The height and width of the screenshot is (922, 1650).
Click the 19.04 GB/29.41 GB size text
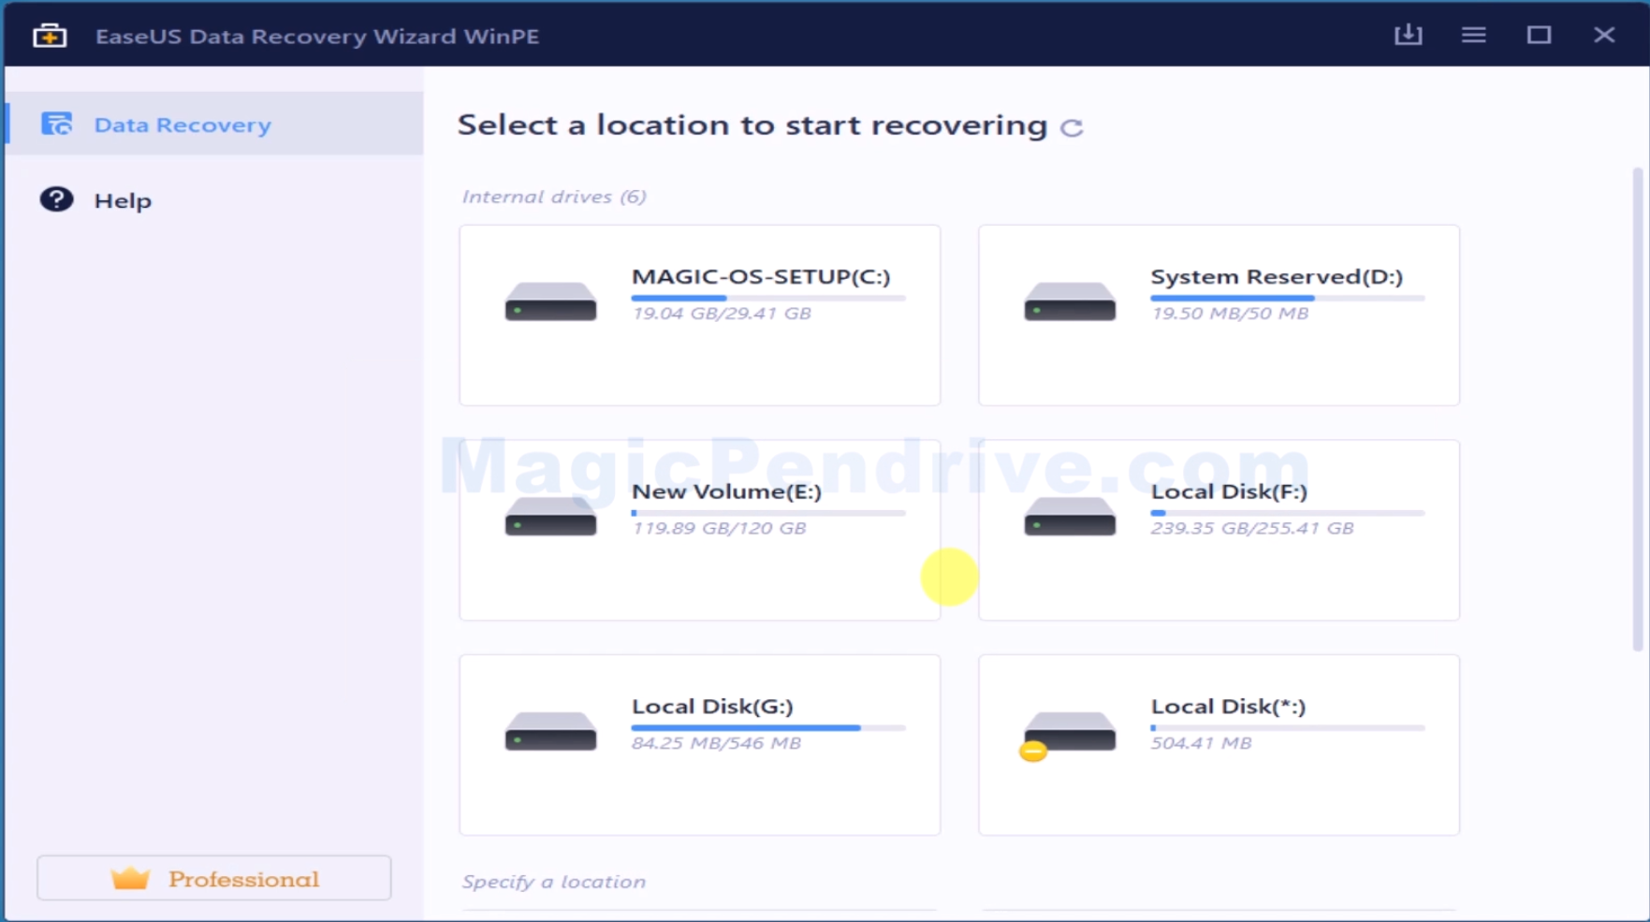tap(722, 314)
